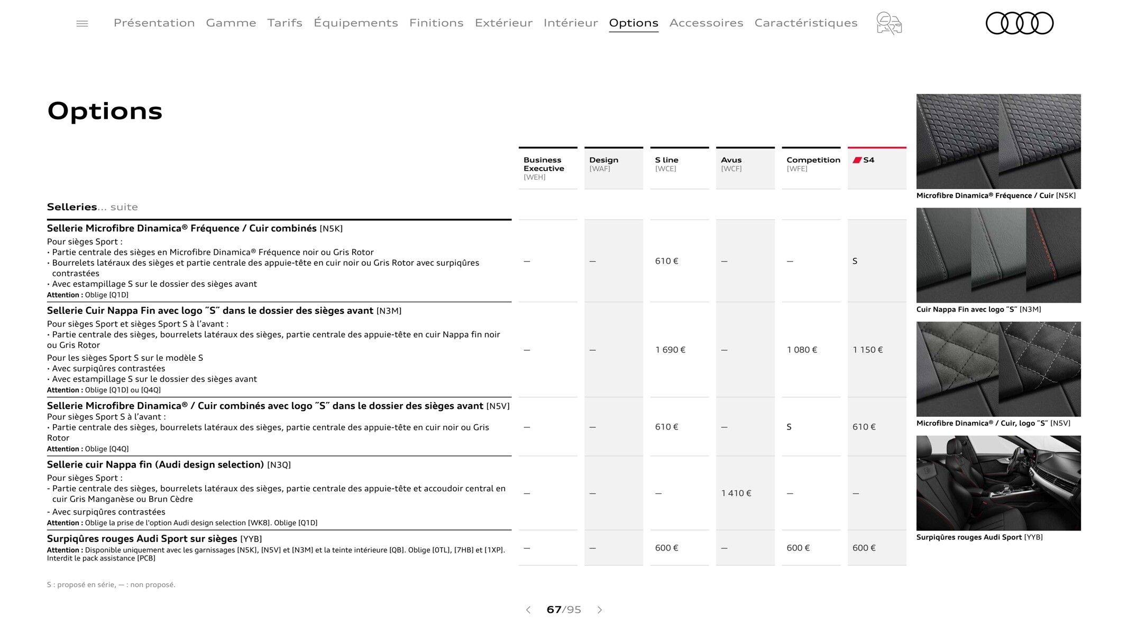1128x634 pixels.
Task: Click the S value in S4 N5K row
Action: 855,261
